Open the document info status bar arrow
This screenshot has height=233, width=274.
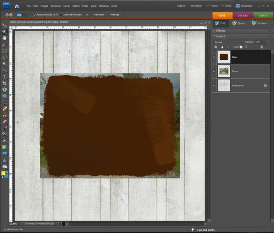[60, 224]
